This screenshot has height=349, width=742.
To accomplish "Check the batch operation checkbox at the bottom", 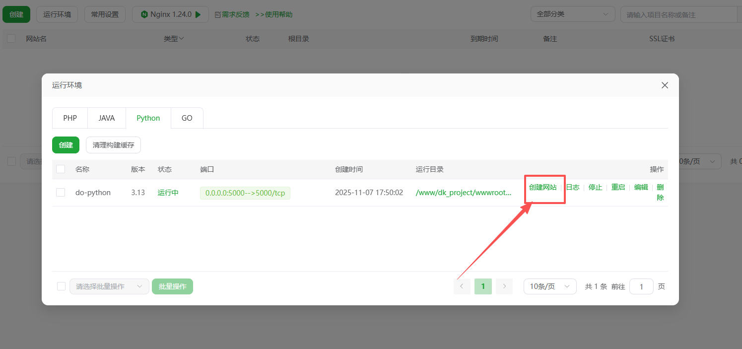I will tap(61, 286).
